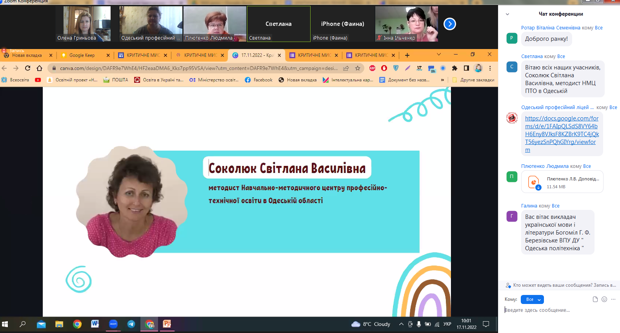Click the AdBlock Plus extension icon
620x333 pixels.
pyautogui.click(x=372, y=68)
